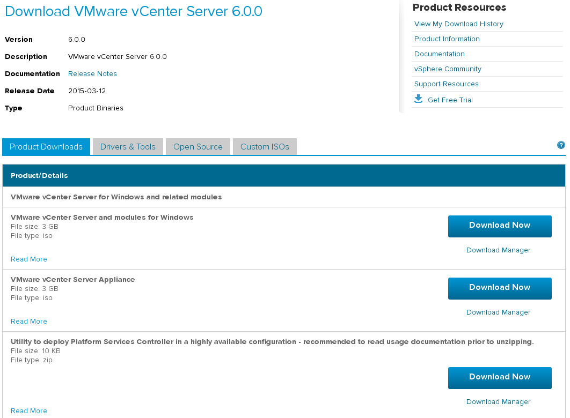Click the Product Resources heading
Image resolution: width=570 pixels, height=418 pixels.
459,8
